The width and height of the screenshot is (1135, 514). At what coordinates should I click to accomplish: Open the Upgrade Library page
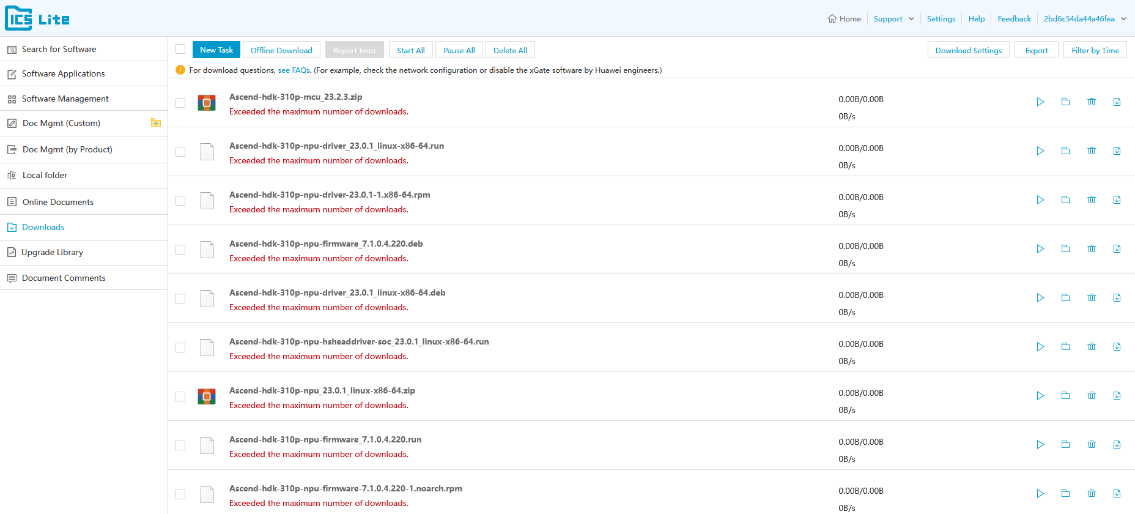click(x=84, y=252)
